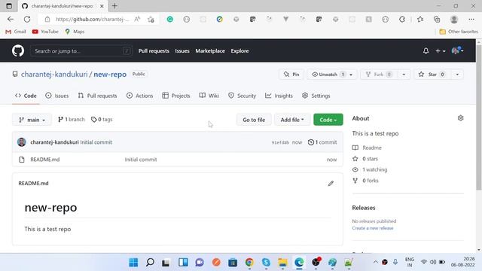The image size is (482, 271).
Task: Open Chrome from the taskbar
Action: point(249,263)
